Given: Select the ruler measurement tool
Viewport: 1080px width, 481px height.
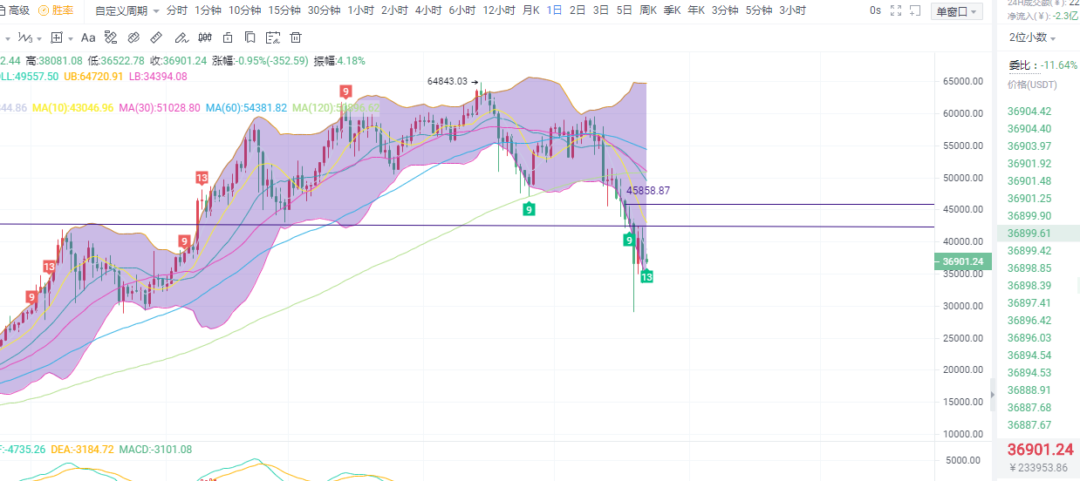Looking at the screenshot, I should tap(156, 37).
